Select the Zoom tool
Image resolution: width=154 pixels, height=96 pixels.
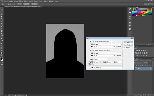(x=2, y=55)
